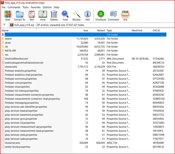Click WinRAR icon in title bar
This screenshot has width=175, height=154.
tap(2, 3)
